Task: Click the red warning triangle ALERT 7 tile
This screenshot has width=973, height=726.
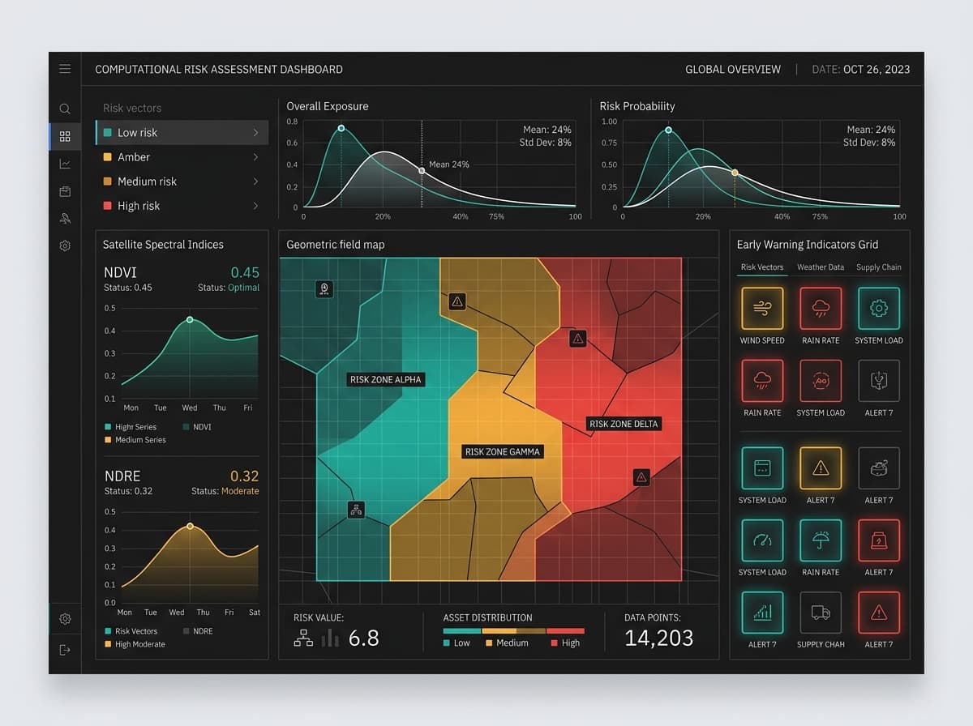Action: pyautogui.click(x=879, y=613)
